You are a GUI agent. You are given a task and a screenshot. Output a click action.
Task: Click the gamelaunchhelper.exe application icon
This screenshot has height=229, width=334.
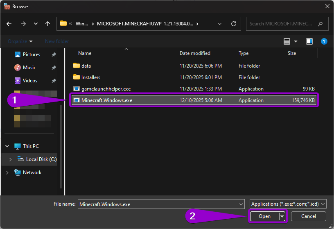[77, 88]
